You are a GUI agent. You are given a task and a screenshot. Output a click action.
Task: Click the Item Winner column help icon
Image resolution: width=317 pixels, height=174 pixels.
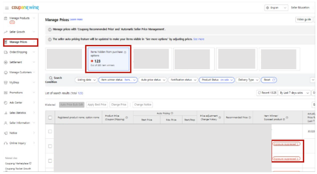tap(287, 117)
